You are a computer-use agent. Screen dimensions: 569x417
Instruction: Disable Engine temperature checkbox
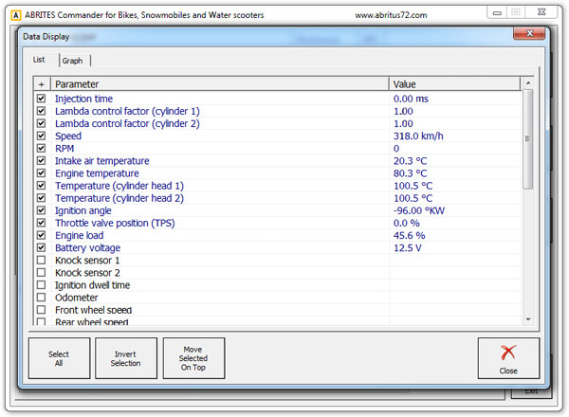point(41,173)
